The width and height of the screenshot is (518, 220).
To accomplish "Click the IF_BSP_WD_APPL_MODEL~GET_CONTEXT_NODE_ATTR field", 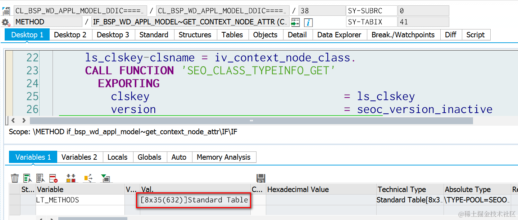I will pyautogui.click(x=190, y=22).
